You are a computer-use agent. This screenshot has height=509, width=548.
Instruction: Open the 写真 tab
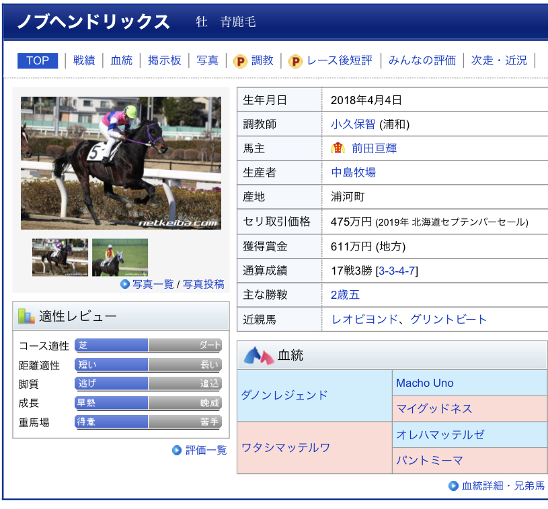pyautogui.click(x=207, y=60)
